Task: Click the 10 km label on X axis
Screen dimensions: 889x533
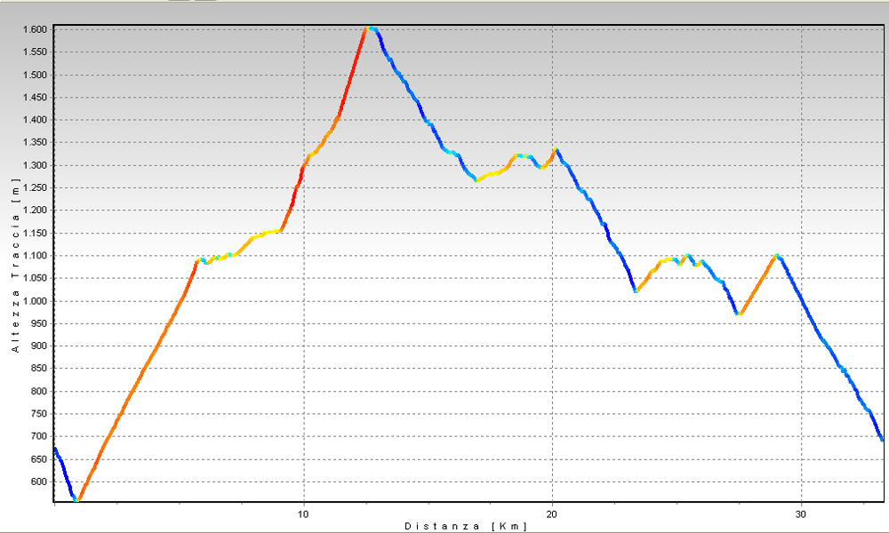Action: pos(304,514)
